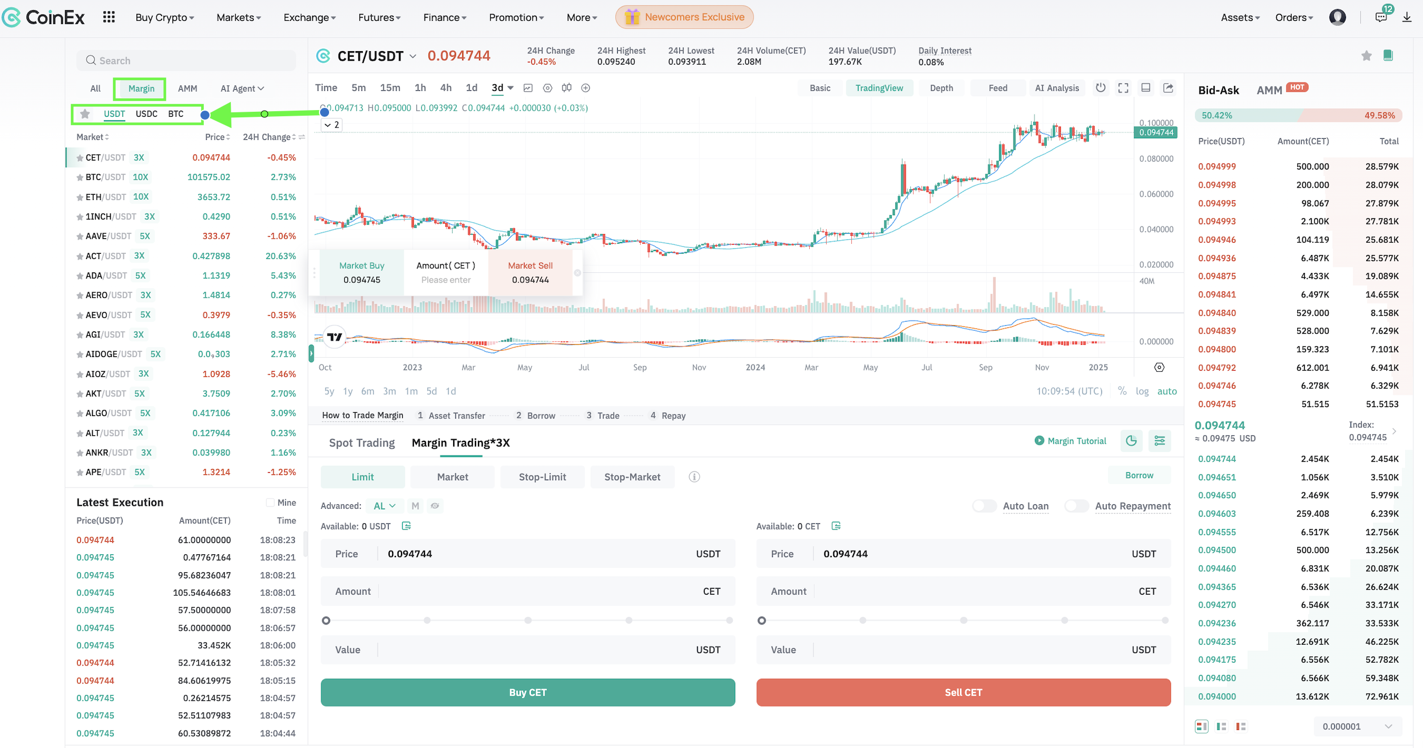The image size is (1423, 748).
Task: Open the Assets dropdown
Action: click(x=1240, y=17)
